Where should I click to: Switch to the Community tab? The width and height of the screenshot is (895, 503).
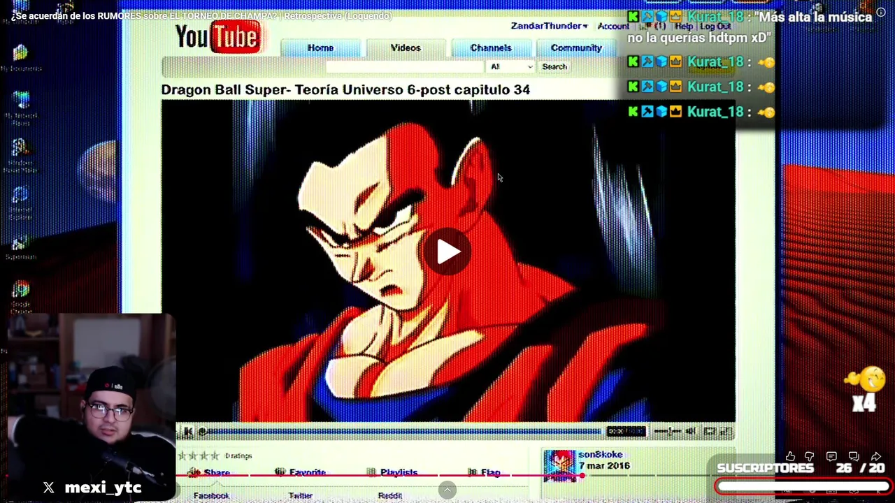(x=576, y=48)
